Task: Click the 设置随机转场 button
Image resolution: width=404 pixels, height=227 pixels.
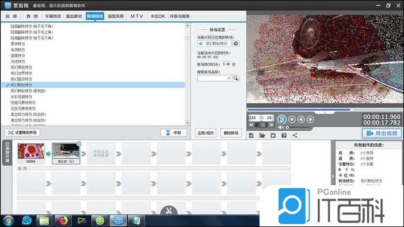Action: pyautogui.click(x=22, y=132)
